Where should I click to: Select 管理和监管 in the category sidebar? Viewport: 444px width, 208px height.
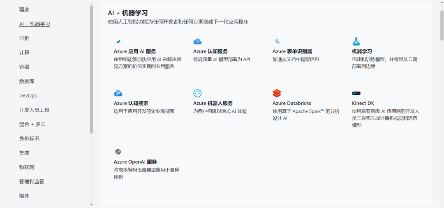point(32,182)
